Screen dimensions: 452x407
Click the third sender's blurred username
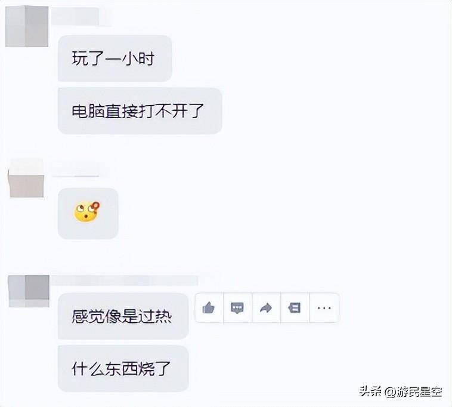[x=125, y=280]
